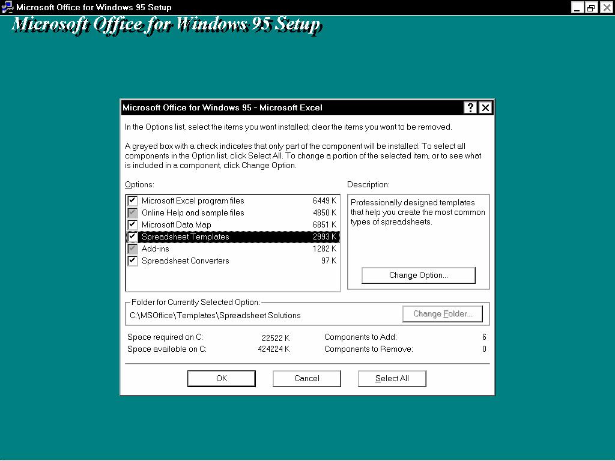Image resolution: width=615 pixels, height=461 pixels.
Task: Click the 424224 K space available value
Action: [274, 349]
